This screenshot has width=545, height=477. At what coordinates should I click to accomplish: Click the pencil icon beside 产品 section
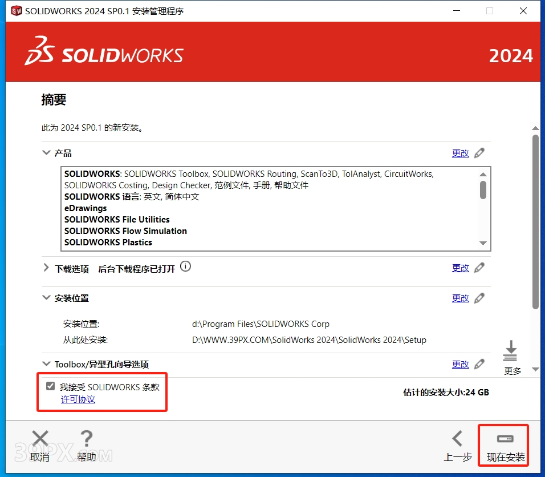click(x=479, y=153)
